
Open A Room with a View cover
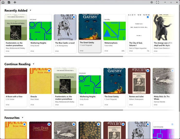tap(16, 81)
